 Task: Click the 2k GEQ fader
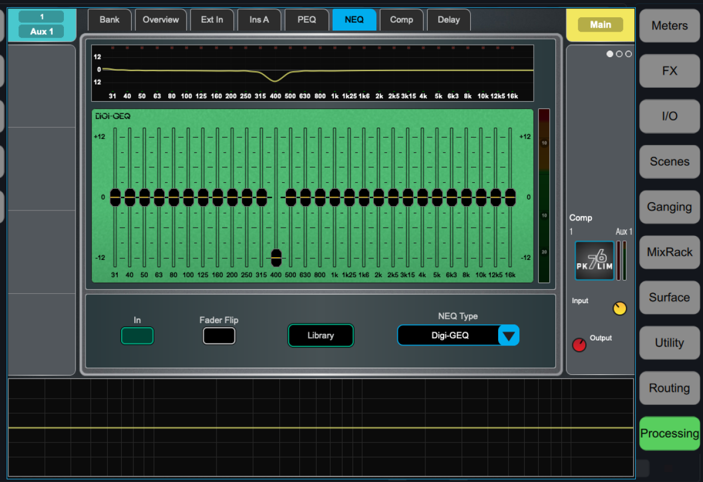tap(379, 197)
